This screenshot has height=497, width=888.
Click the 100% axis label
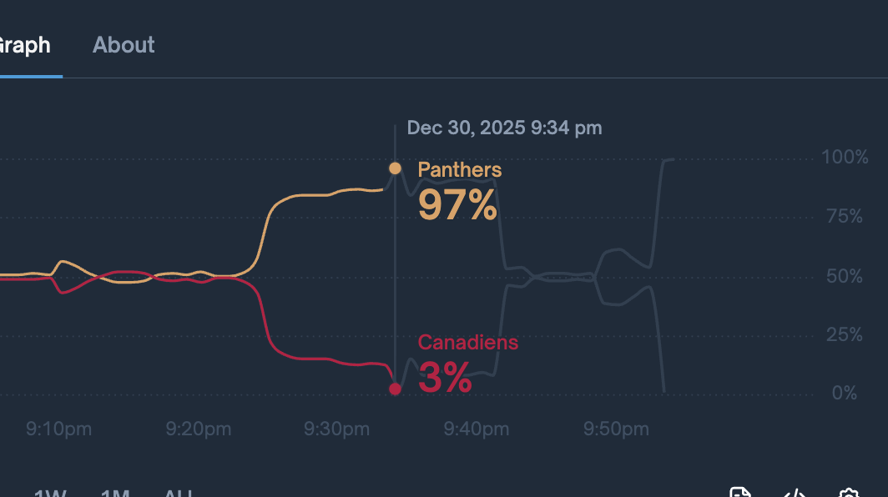[x=845, y=158]
